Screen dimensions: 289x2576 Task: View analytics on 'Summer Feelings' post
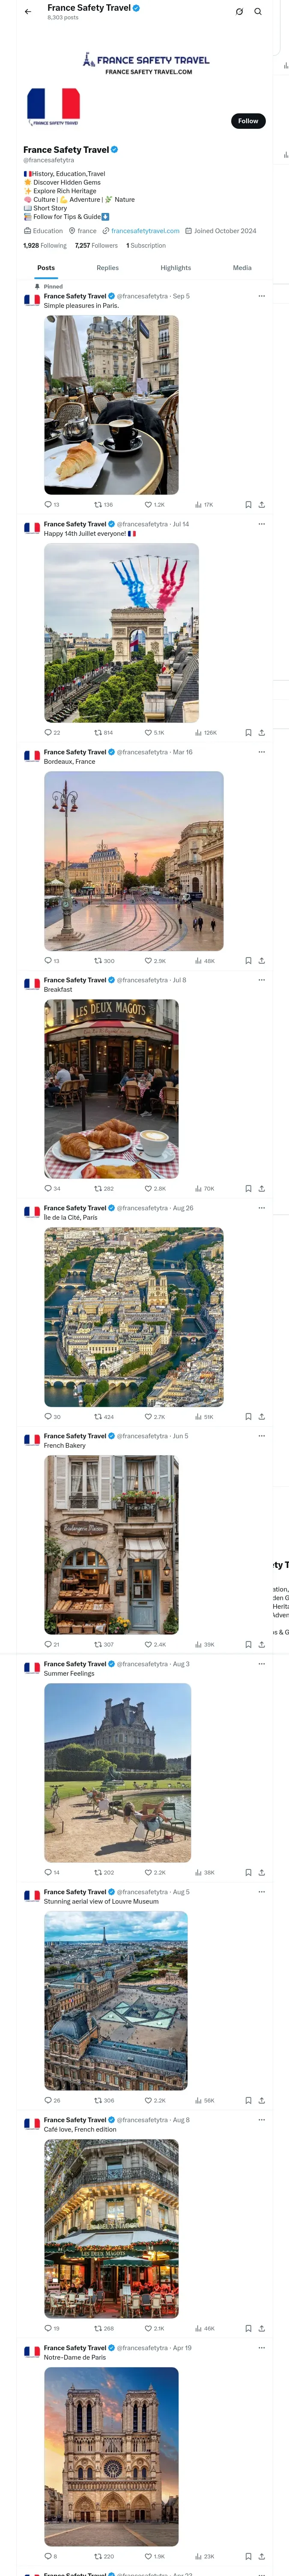coord(198,1873)
